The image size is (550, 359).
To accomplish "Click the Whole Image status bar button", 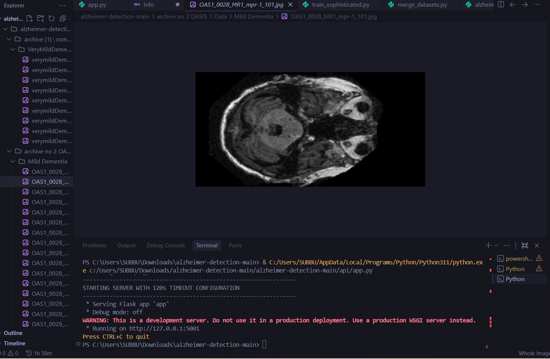I will (x=534, y=353).
